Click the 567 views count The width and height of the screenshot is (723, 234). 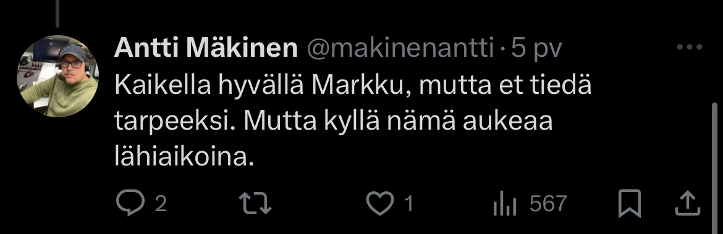[548, 204]
